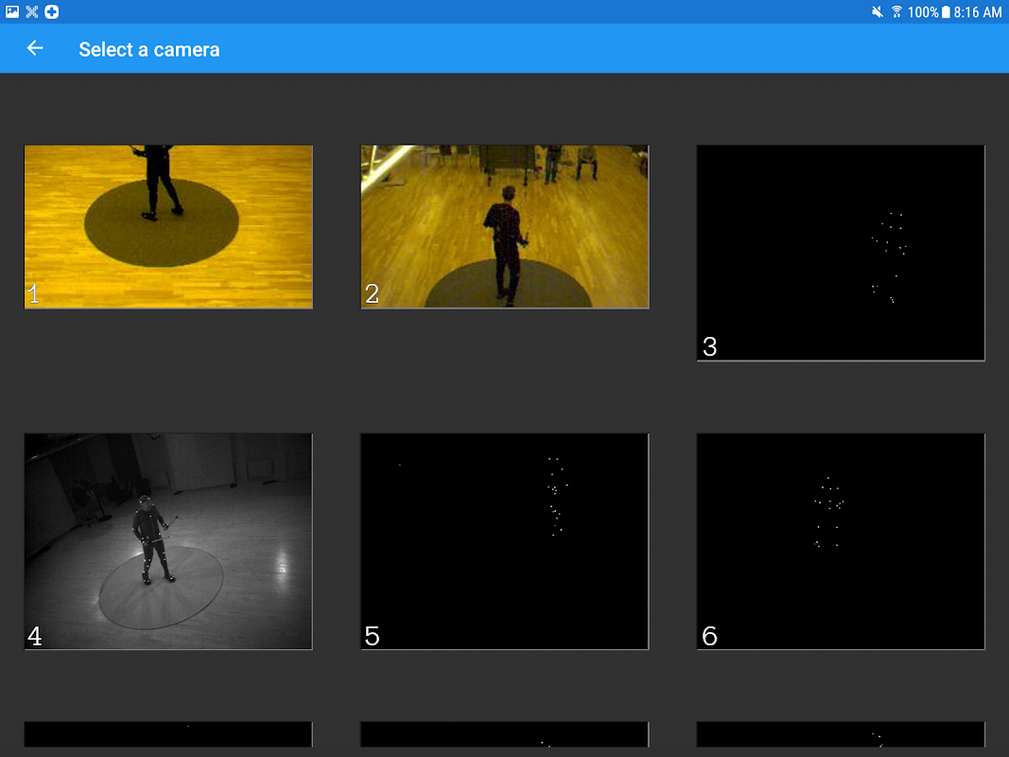Tap the battery indicator icon
Image resolution: width=1009 pixels, height=757 pixels.
[x=946, y=11]
